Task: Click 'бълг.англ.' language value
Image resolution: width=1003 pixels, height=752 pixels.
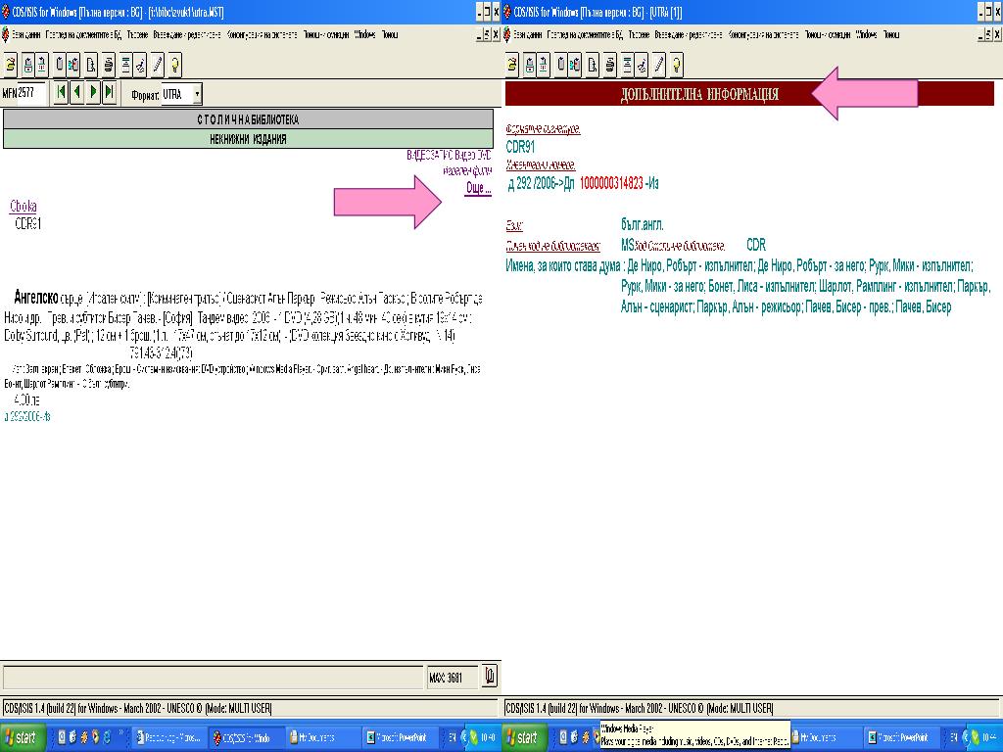Action: point(642,225)
